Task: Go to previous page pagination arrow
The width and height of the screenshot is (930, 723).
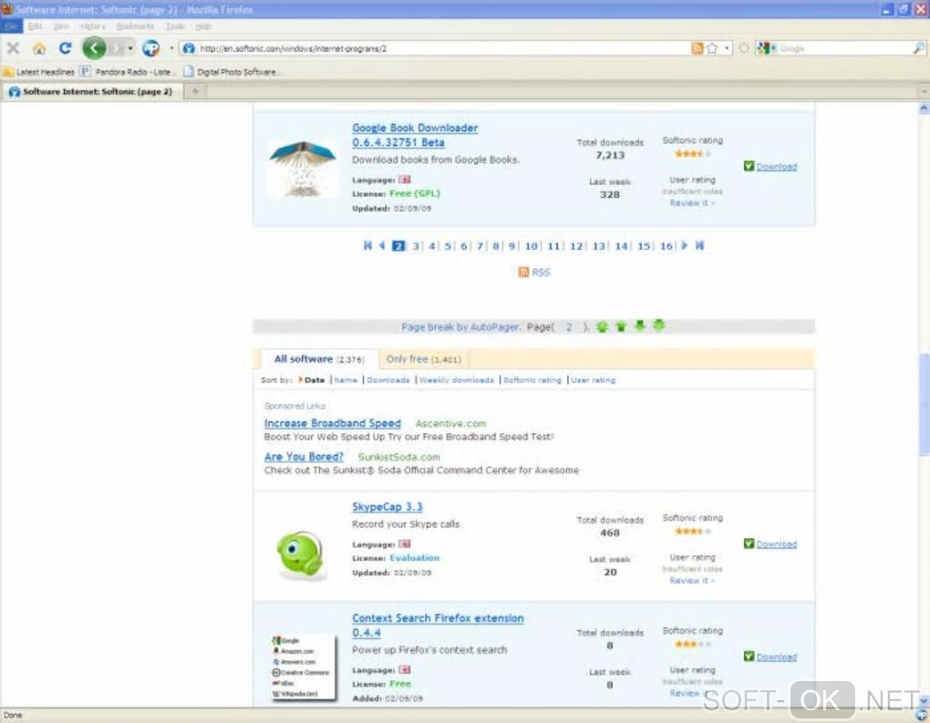Action: [x=382, y=245]
